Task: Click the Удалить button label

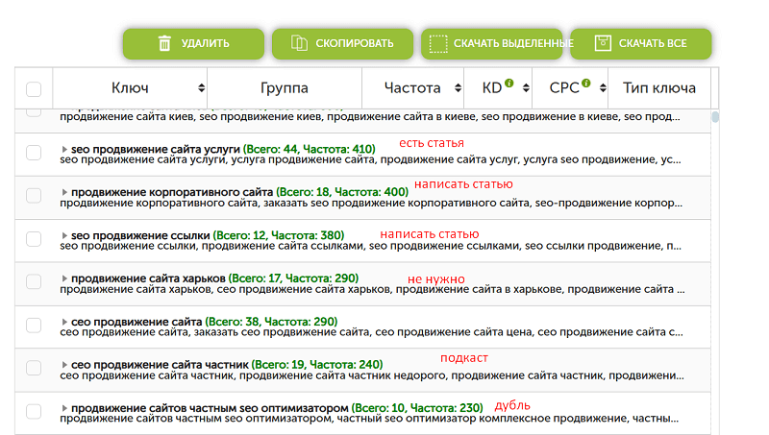Action: click(205, 43)
